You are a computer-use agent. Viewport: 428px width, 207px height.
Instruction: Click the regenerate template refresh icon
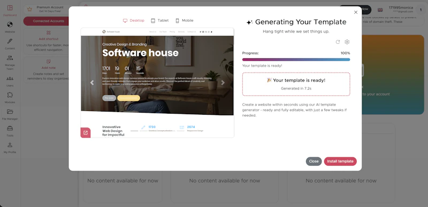pyautogui.click(x=338, y=42)
